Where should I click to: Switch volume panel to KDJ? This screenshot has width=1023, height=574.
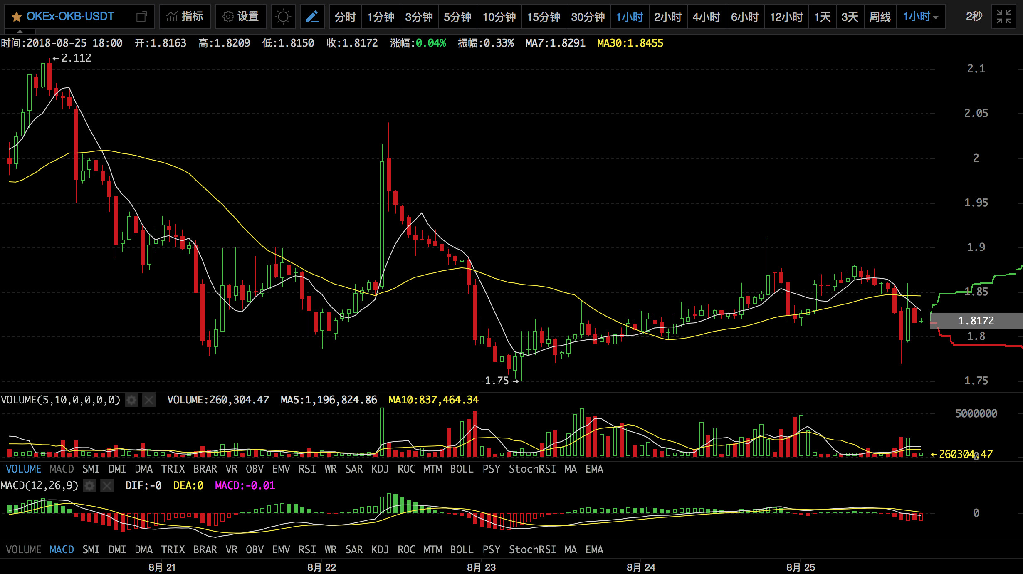coord(380,469)
